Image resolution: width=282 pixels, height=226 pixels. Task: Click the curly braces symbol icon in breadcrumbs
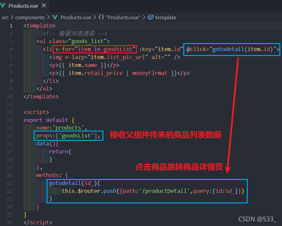[101, 17]
